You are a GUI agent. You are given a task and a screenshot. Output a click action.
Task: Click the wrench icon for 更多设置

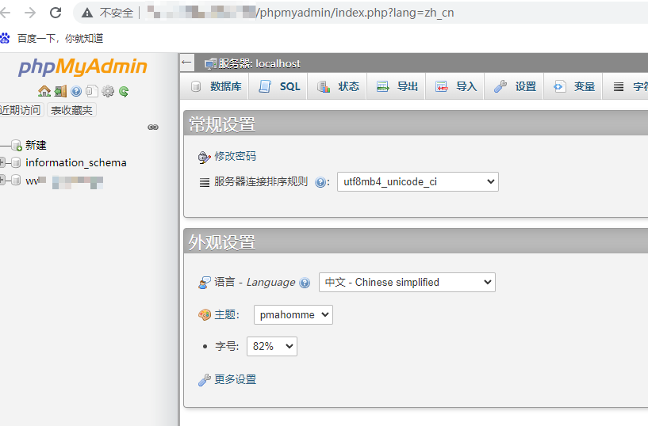[204, 380]
